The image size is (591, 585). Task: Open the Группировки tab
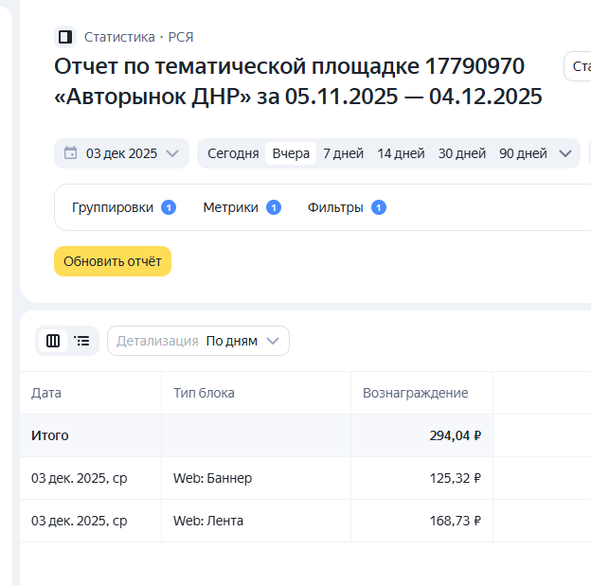point(113,207)
